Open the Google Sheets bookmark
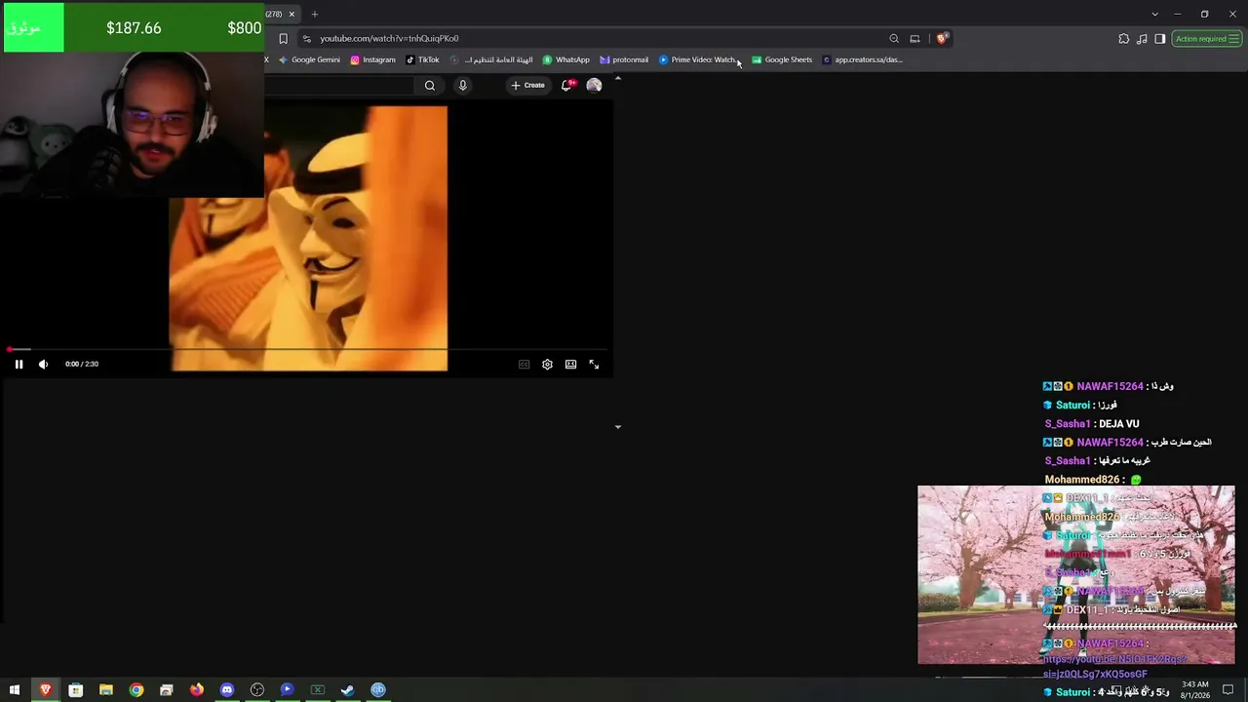The width and height of the screenshot is (1248, 702). point(781,59)
